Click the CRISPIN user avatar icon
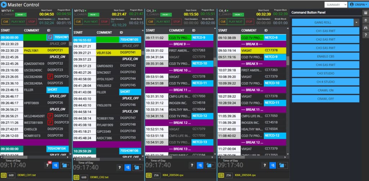The image size is (369, 181). (352, 4)
